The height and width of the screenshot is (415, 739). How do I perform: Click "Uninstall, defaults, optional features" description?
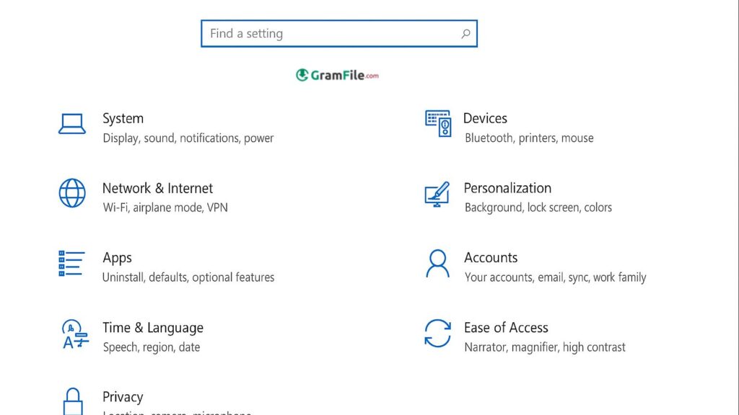coord(188,277)
